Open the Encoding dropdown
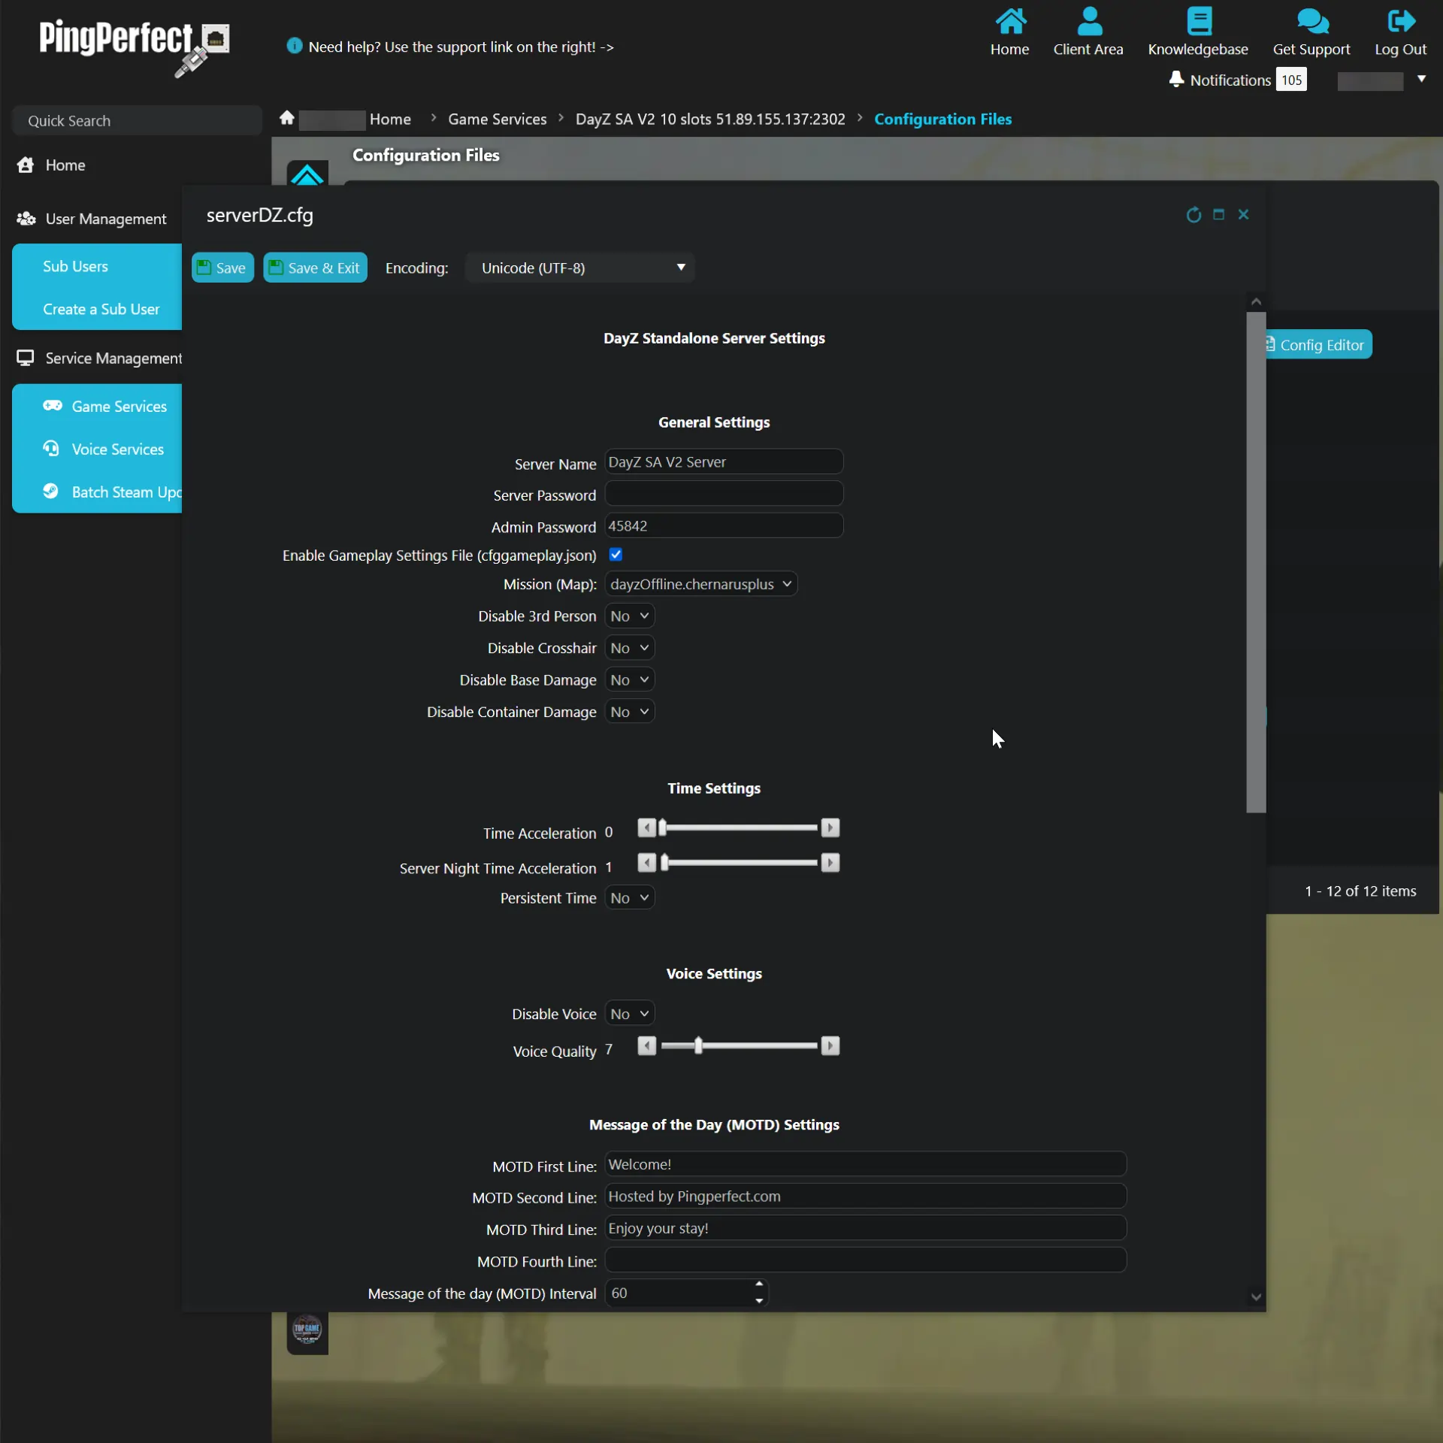 pyautogui.click(x=580, y=268)
